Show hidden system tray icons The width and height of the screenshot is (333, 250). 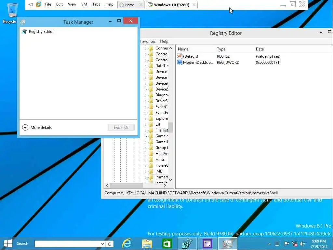(269, 244)
